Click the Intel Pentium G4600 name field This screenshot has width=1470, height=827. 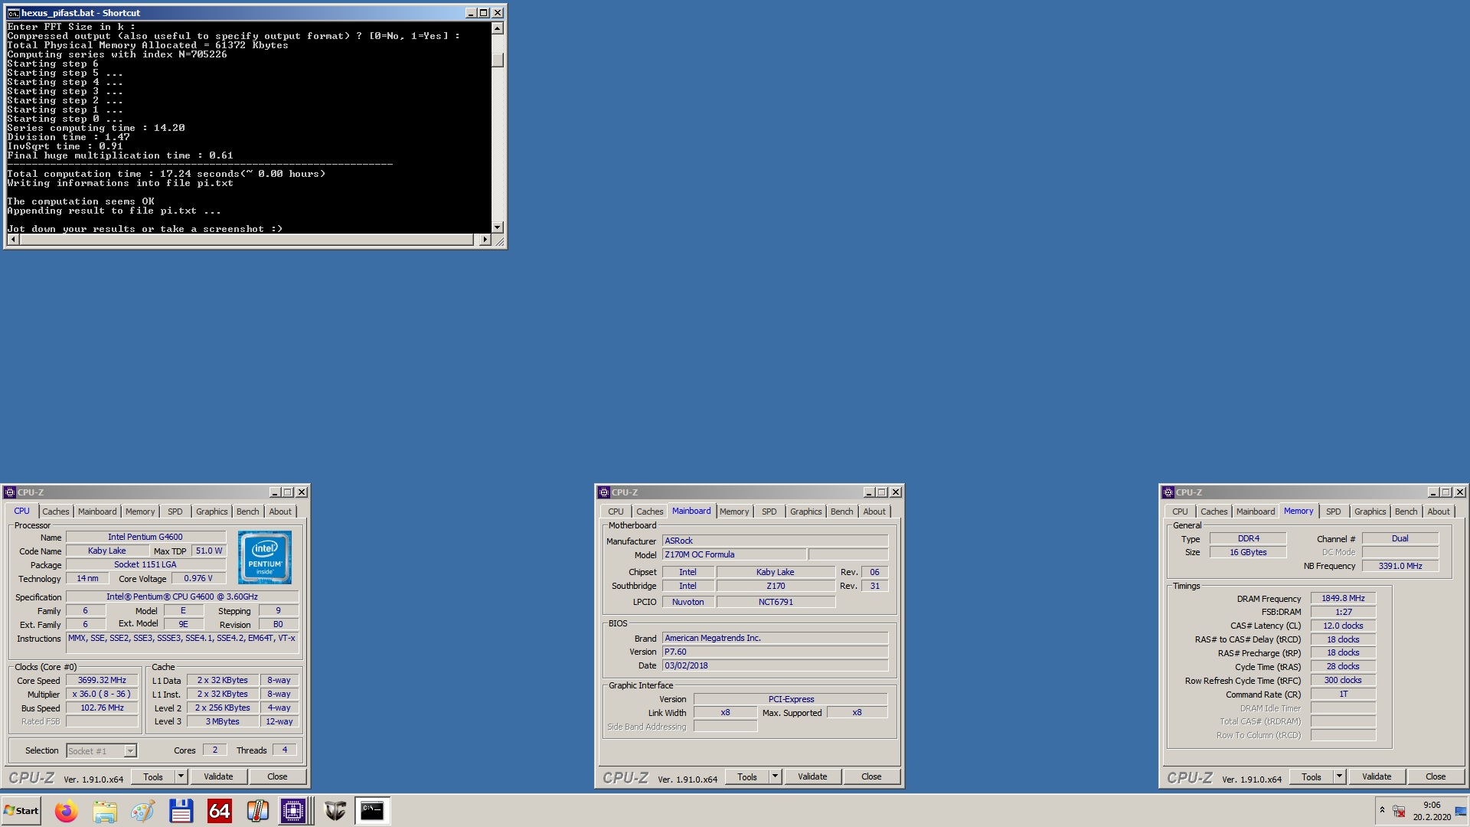[x=145, y=538]
